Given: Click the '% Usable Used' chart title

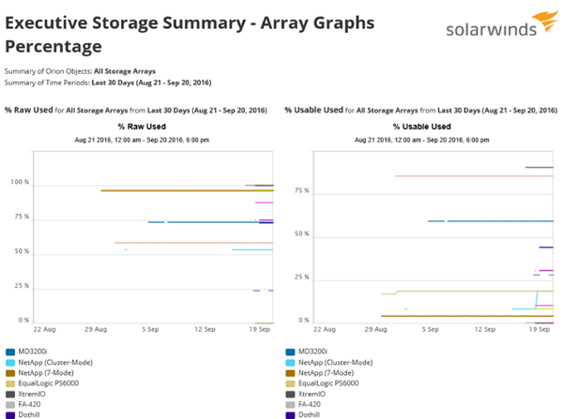Looking at the screenshot, I should tap(421, 127).
